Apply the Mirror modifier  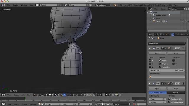click(x=157, y=53)
